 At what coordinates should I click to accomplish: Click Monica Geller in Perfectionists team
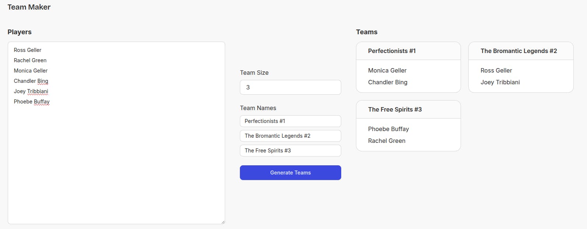387,70
